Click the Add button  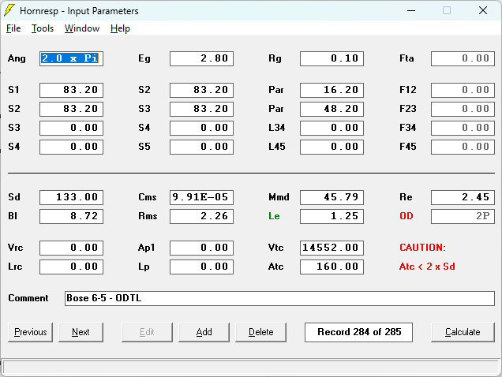coord(204,332)
